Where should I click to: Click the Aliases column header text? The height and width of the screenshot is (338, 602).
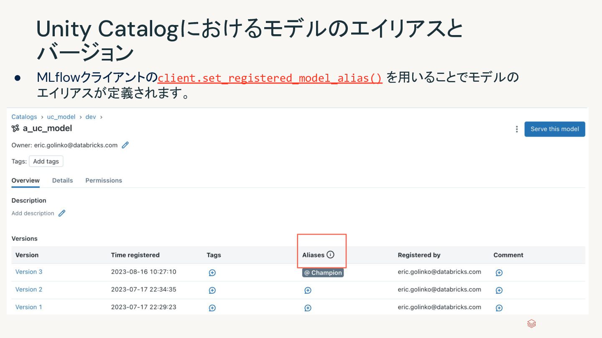tap(313, 255)
